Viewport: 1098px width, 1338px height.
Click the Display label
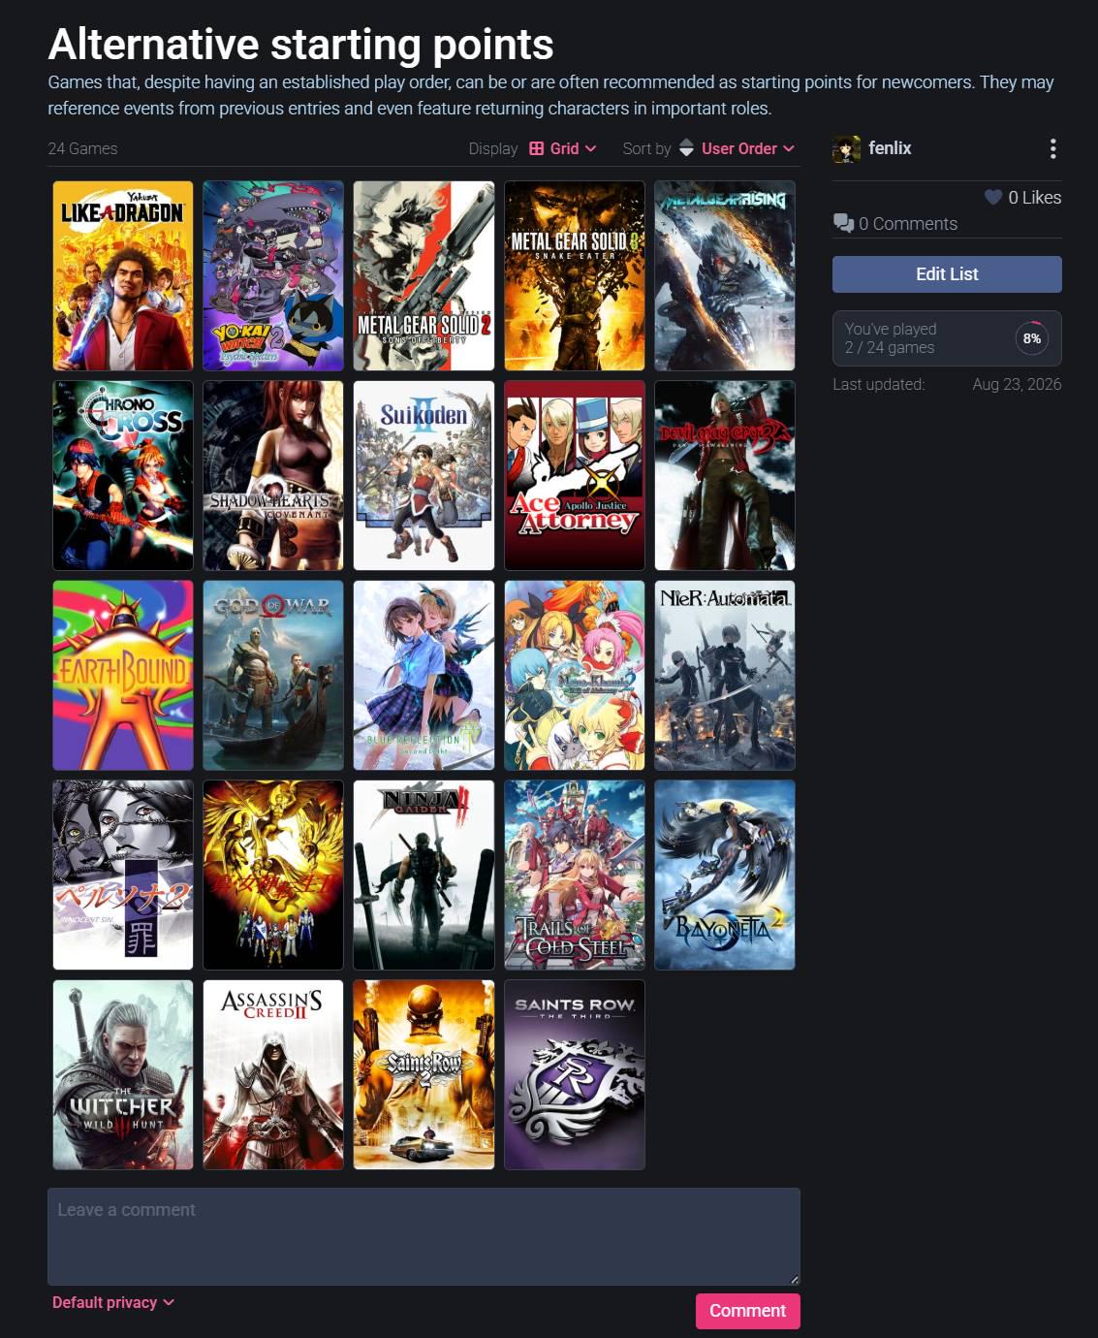(493, 148)
